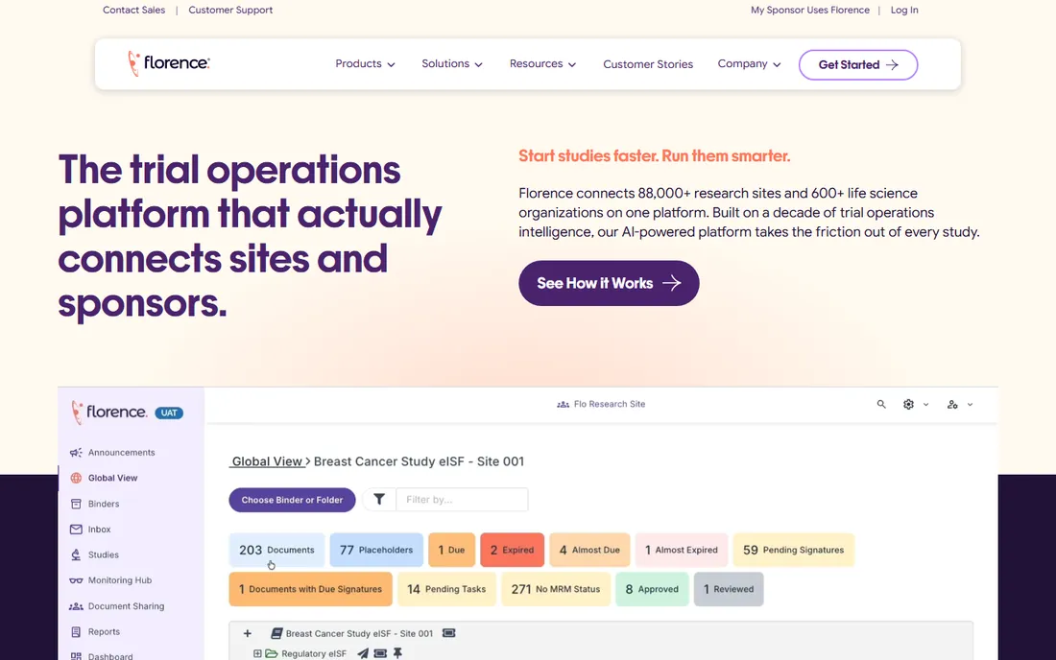1056x660 pixels.
Task: Select the Global View globe icon
Action: [76, 478]
